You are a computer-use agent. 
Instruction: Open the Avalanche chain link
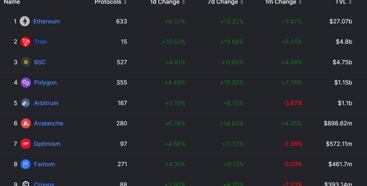point(49,123)
